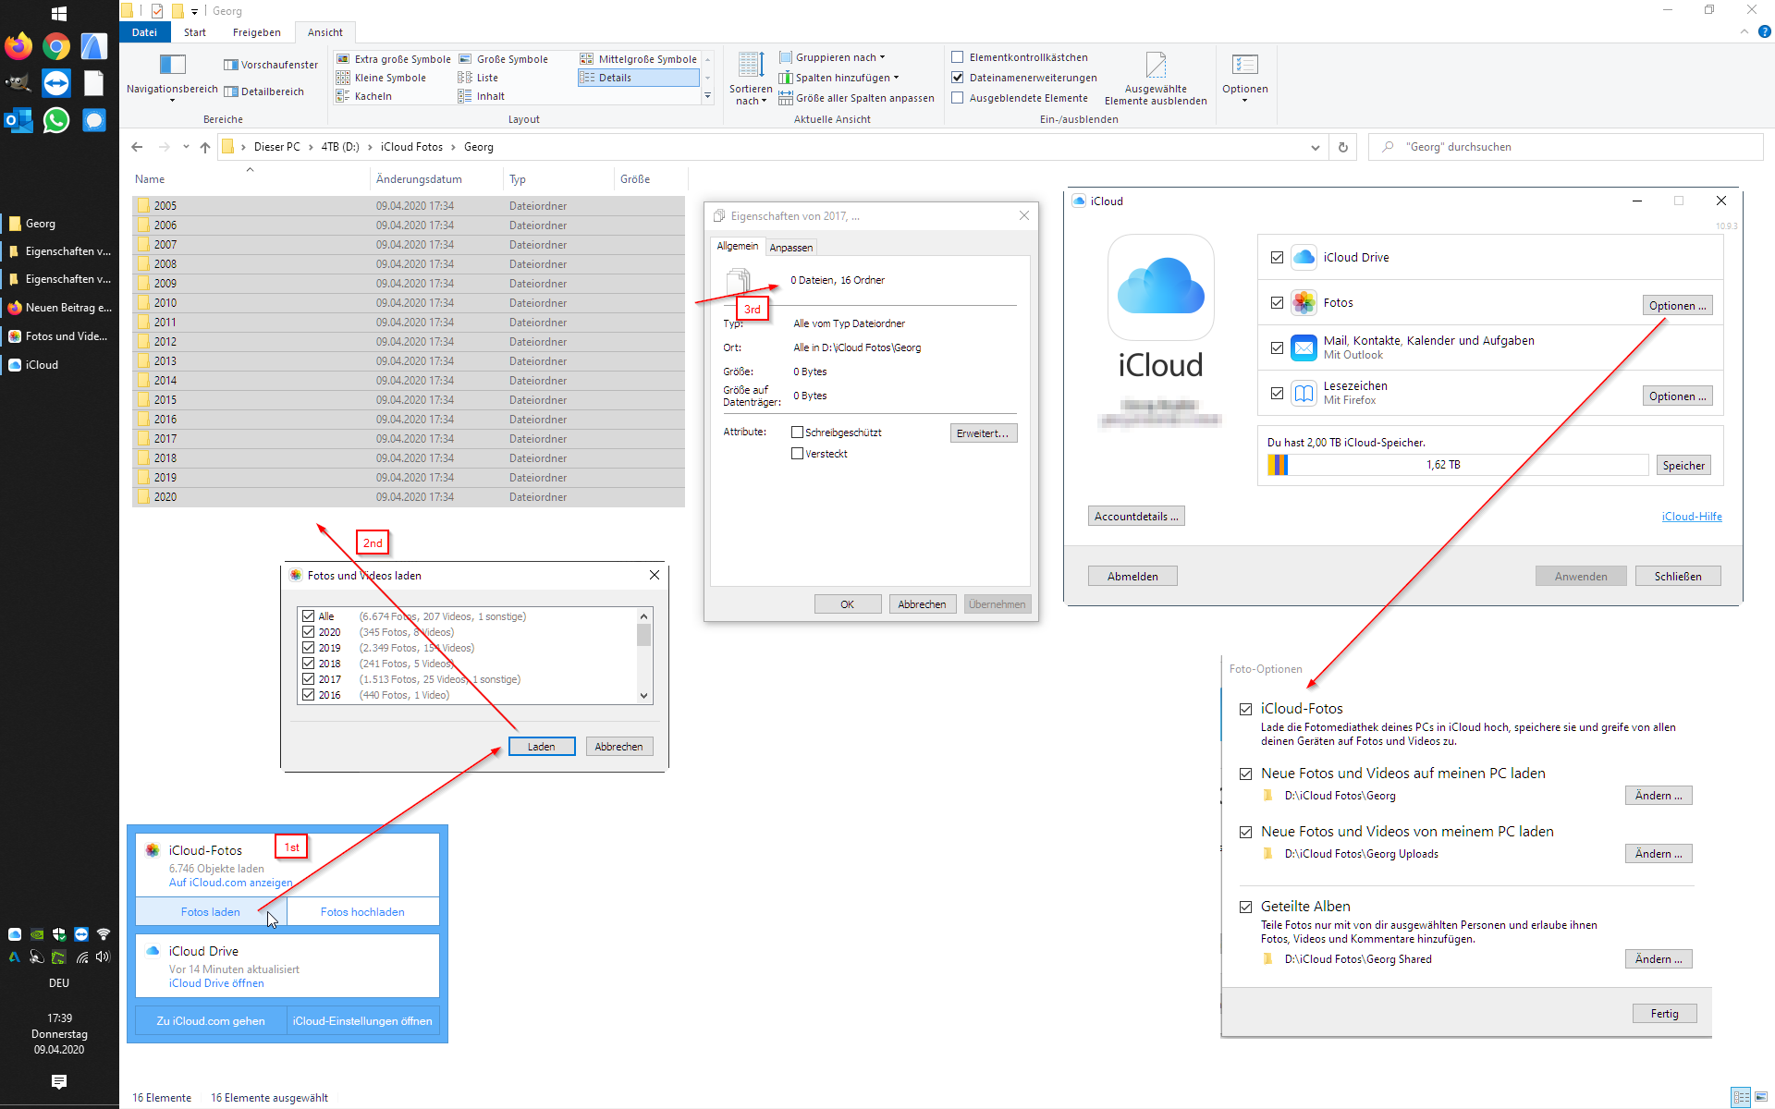Open the Navigationsbereich icon
Image resolution: width=1775 pixels, height=1109 pixels.
pos(172,67)
